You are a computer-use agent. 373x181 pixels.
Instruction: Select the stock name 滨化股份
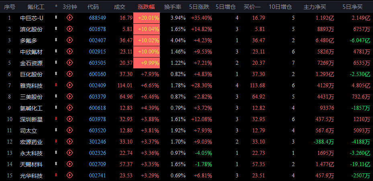(31, 29)
